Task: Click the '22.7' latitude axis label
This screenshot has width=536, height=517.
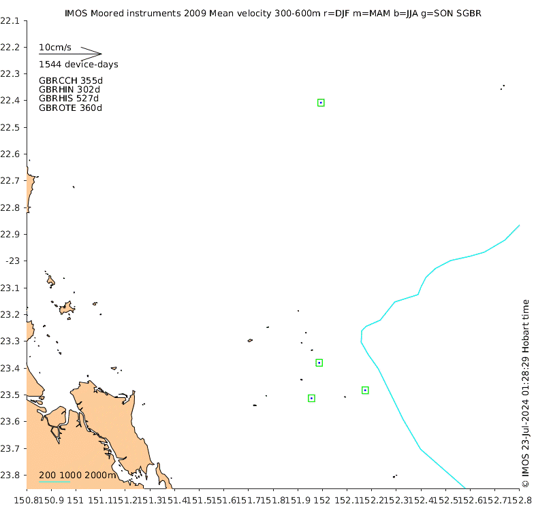Action: 10,180
